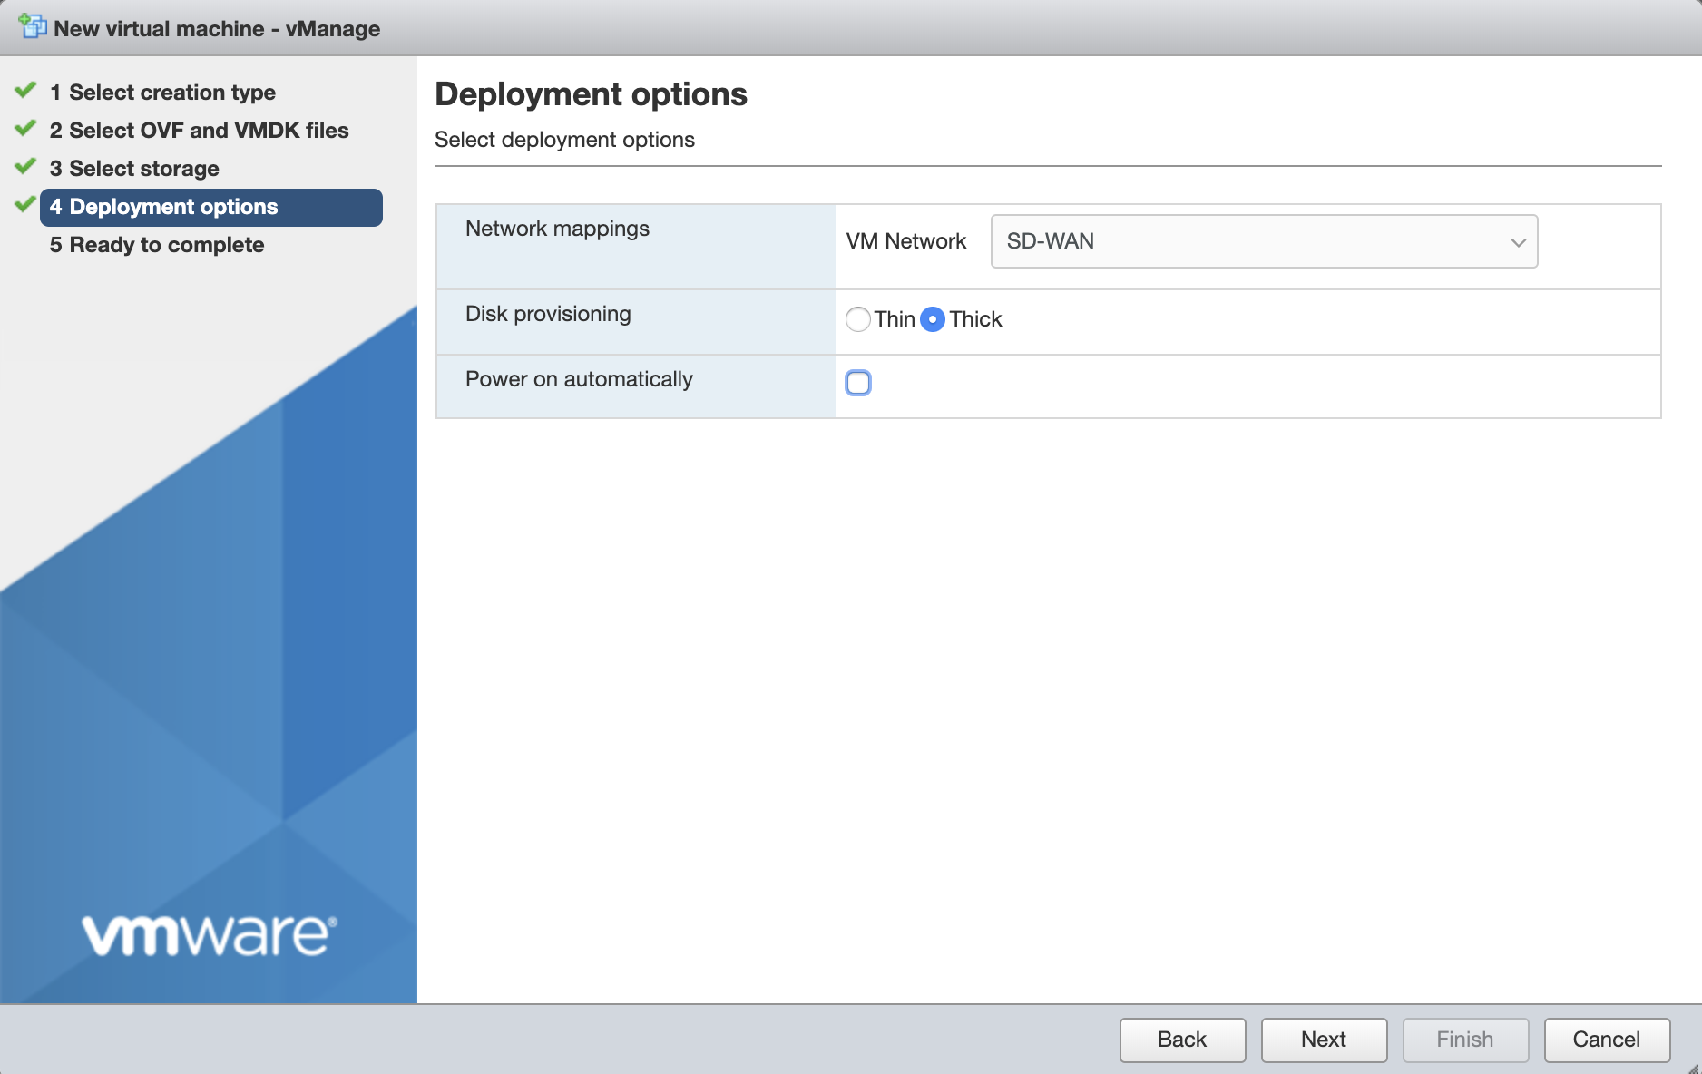Open the Ready to complete step
Viewport: 1702px width, 1074px height.
point(156,244)
